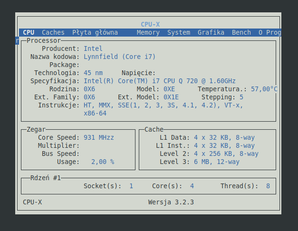The width and height of the screenshot is (298, 231).
Task: Click the Zegar section heading
Action: 36,129
